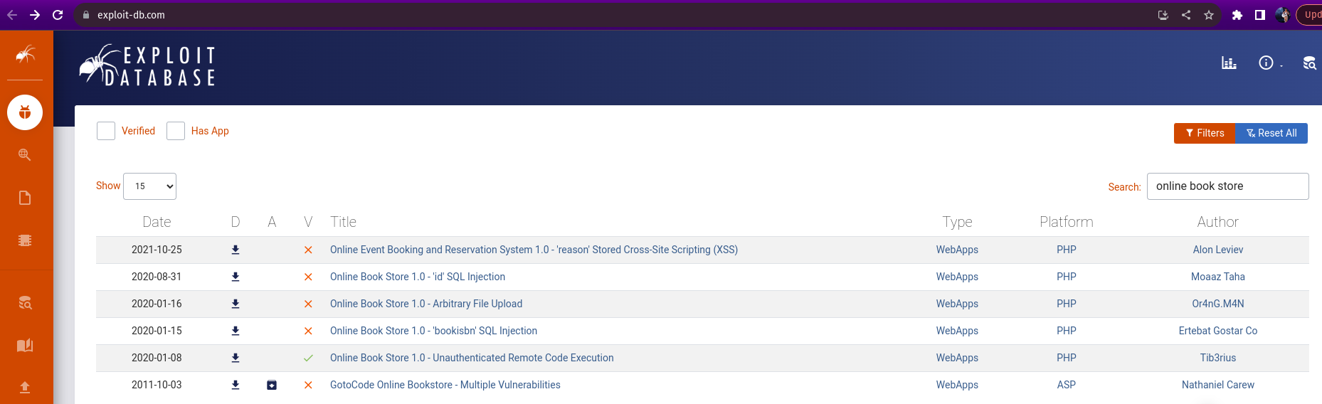
Task: Click the Submit upload icon in sidebar
Action: (25, 387)
